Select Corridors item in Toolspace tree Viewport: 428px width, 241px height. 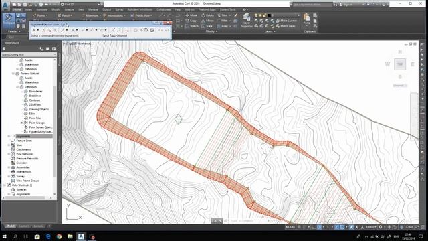pyautogui.click(x=22, y=163)
